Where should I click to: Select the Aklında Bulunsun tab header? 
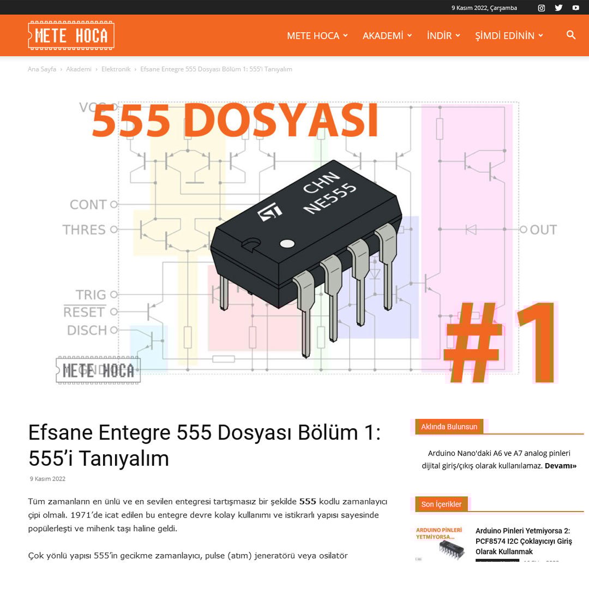[x=449, y=426]
